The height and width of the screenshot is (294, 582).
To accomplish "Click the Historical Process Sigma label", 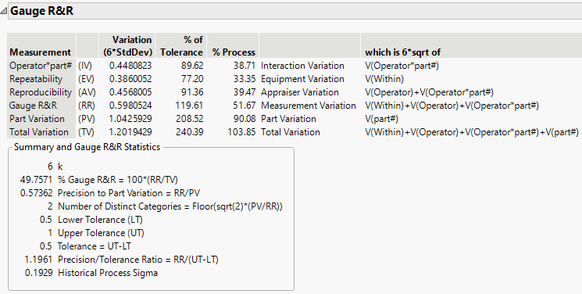I will point(108,273).
